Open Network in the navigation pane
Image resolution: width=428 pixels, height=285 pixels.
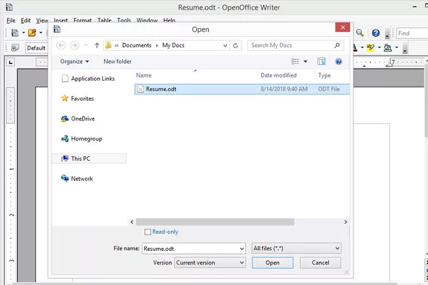[82, 179]
